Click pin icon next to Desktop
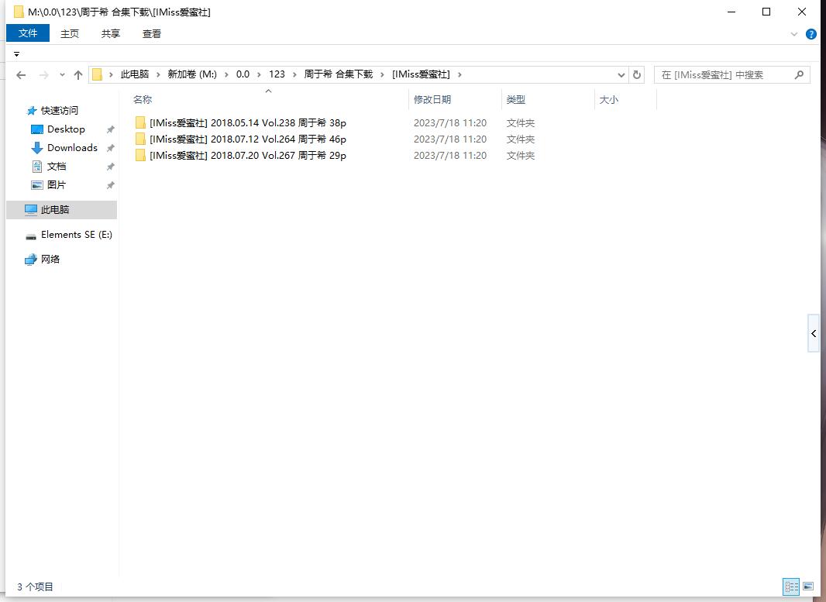This screenshot has width=826, height=602. click(110, 129)
